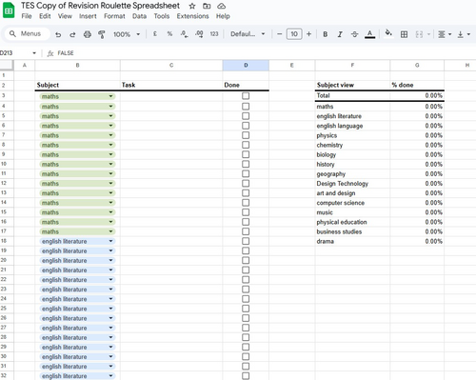This screenshot has height=380, width=476.
Task: Decrease decimal places
Action: [184, 34]
